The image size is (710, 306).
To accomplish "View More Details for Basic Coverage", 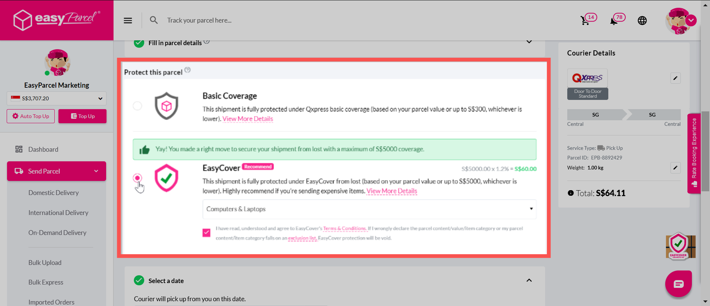I will tap(248, 119).
